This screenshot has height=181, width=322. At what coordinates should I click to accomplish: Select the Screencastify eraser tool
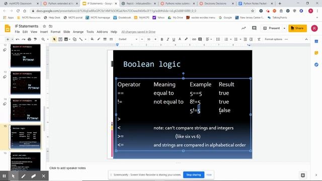(x=34, y=176)
